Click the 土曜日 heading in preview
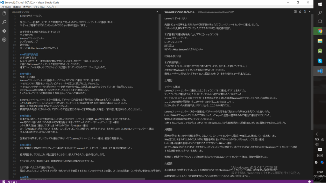326x183 pixels. point(168,80)
